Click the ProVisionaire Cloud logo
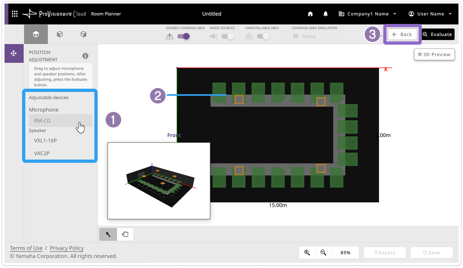This screenshot has width=463, height=268. [54, 14]
